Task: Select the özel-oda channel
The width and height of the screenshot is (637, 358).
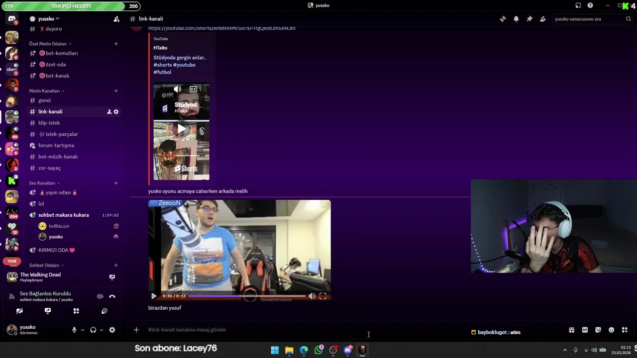Action: click(74, 65)
